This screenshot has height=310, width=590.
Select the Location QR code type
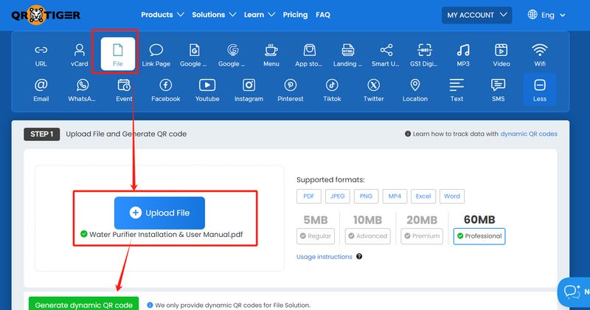[x=415, y=90]
